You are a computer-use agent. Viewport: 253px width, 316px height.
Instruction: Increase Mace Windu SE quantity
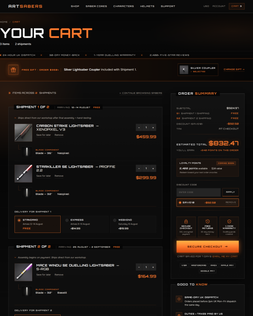153,267
